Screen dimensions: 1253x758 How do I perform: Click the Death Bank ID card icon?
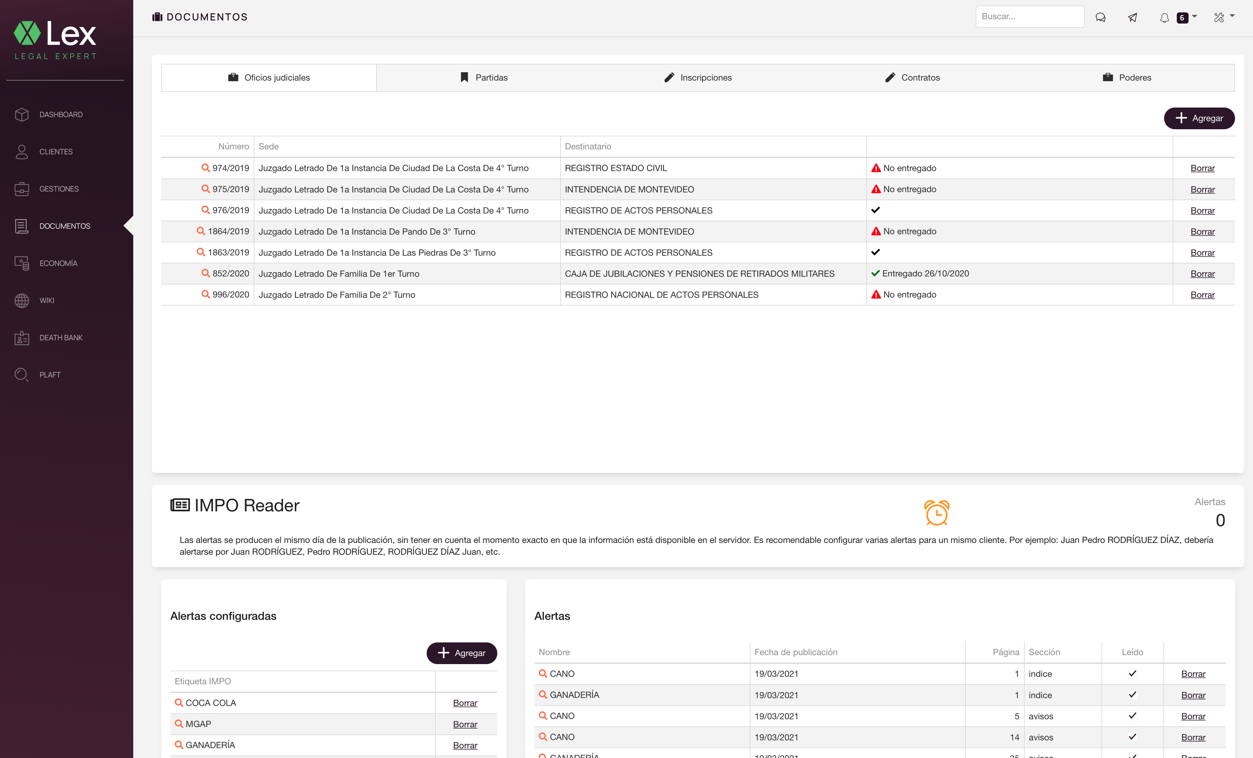(x=22, y=338)
